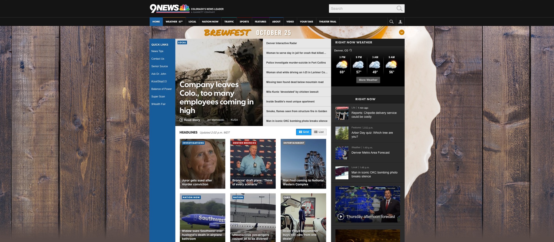Click the LOCAL tag on the lead story
Screen dimensions: 554x242
pyautogui.click(x=182, y=42)
